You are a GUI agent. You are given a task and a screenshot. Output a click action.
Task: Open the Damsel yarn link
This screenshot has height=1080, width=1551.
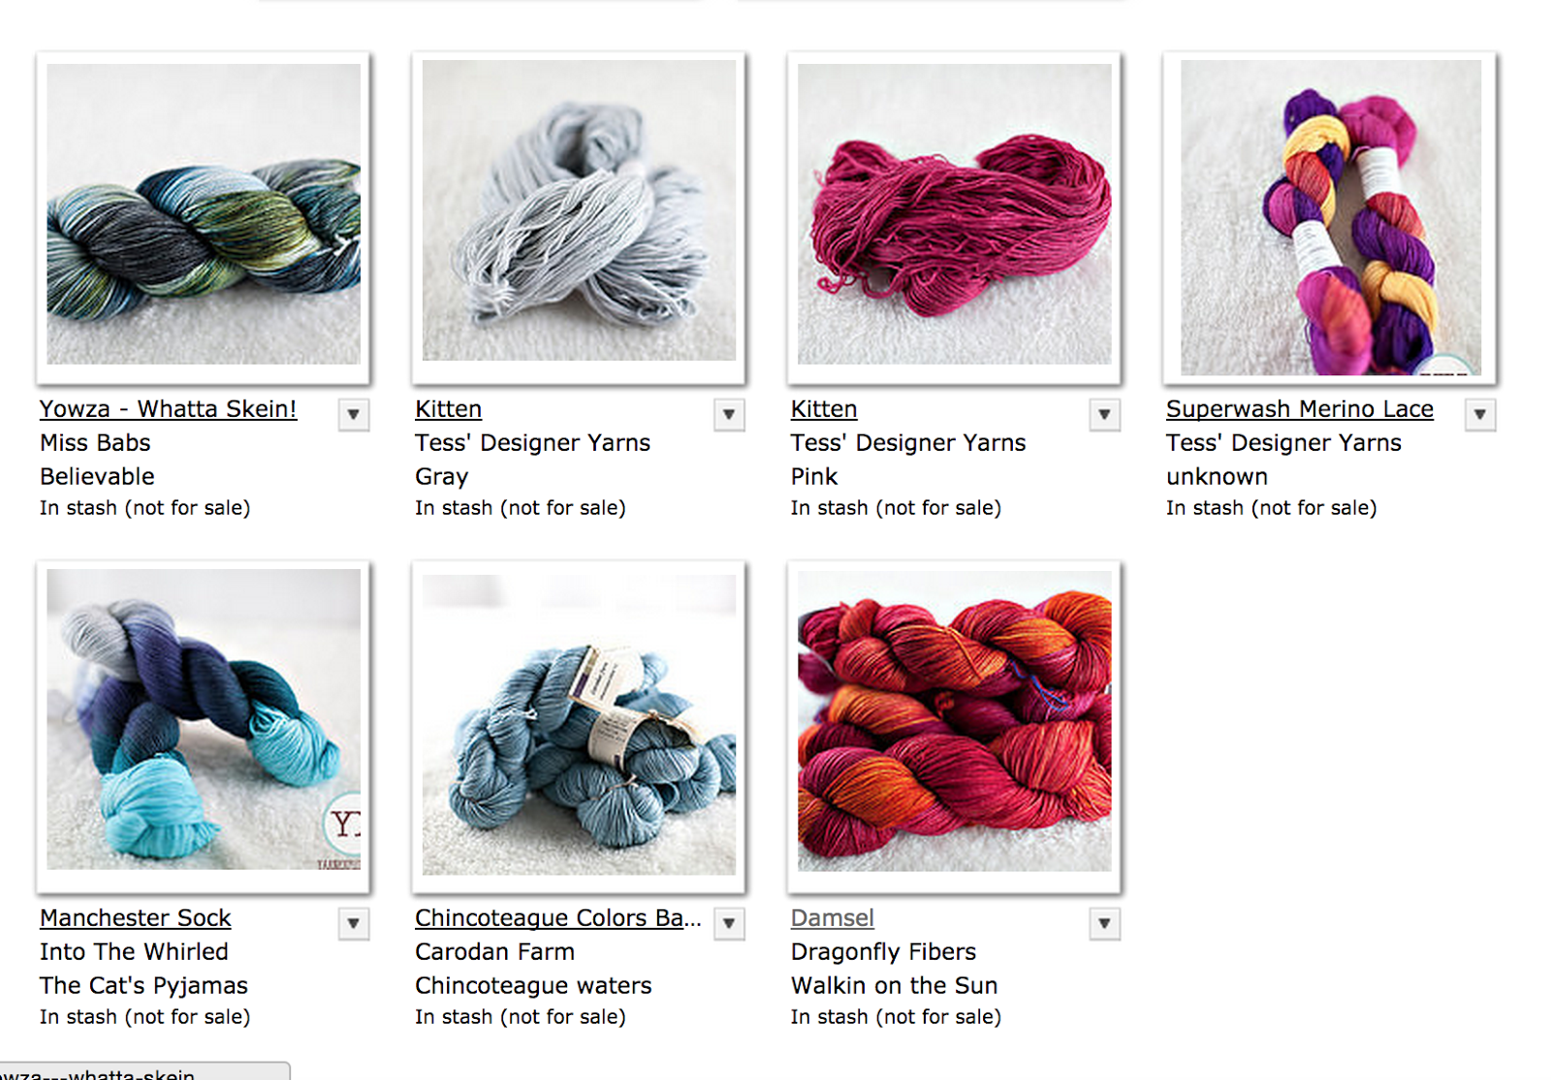pos(833,918)
